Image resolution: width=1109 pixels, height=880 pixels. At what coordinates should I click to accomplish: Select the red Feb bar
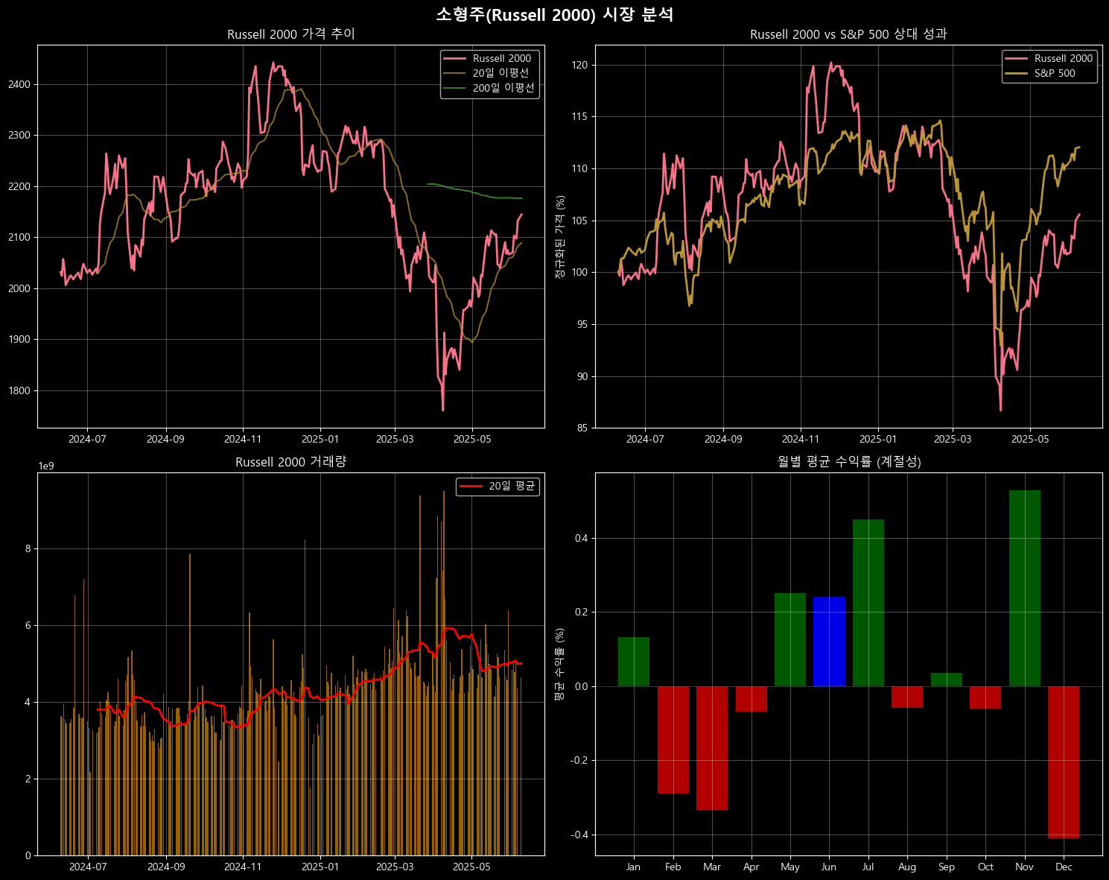click(673, 739)
